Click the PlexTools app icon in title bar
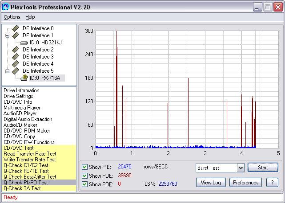The width and height of the screenshot is (285, 203). tap(6, 7)
